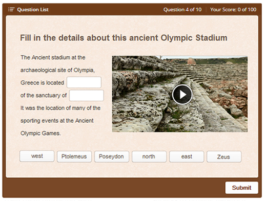Image resolution: width=265 pixels, height=201 pixels.
Task: Click the blank after 'Greece is located'
Action: (84, 82)
